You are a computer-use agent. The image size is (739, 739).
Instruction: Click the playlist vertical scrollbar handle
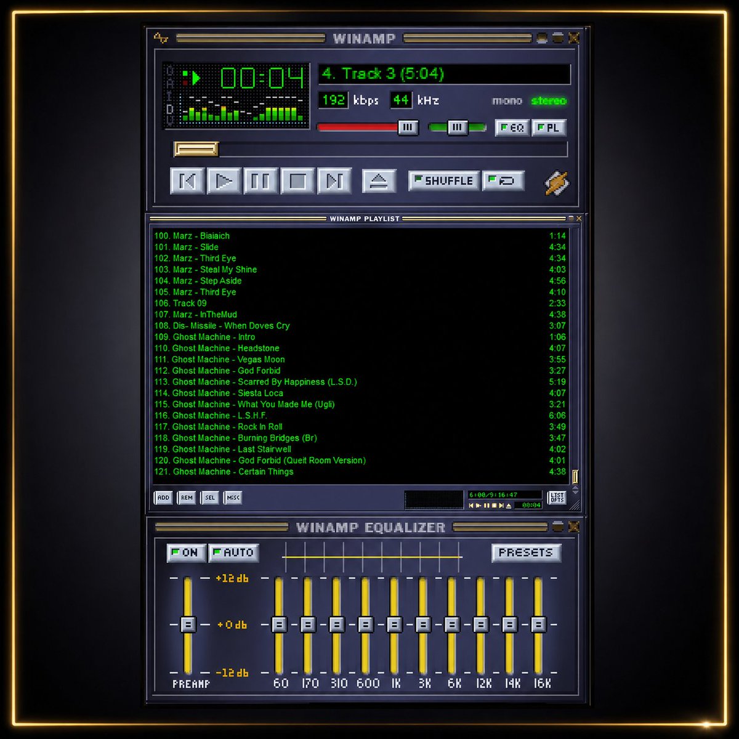tap(575, 476)
